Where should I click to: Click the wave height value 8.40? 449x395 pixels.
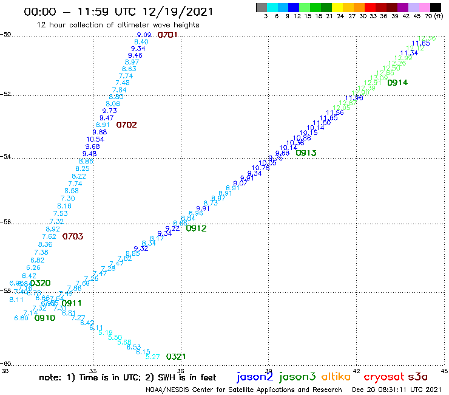pyautogui.click(x=141, y=42)
